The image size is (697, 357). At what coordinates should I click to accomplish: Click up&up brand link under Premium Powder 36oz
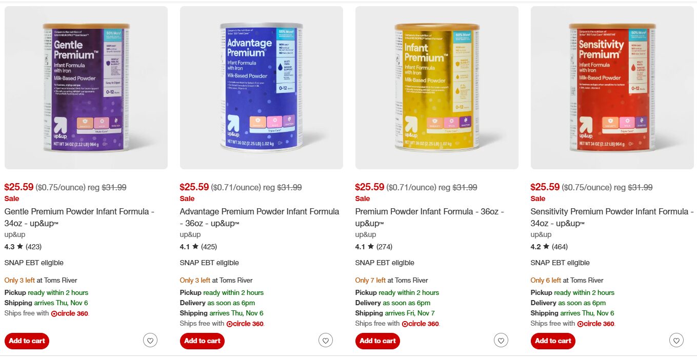pyautogui.click(x=366, y=234)
